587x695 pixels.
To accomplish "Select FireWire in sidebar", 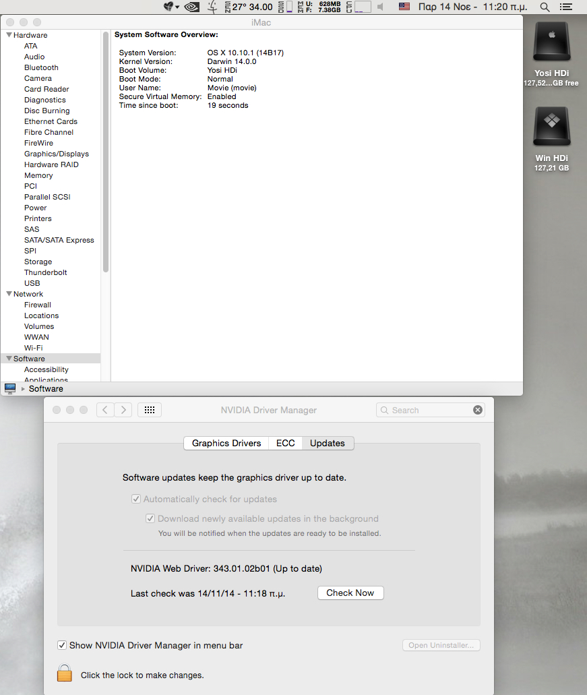I will [38, 143].
